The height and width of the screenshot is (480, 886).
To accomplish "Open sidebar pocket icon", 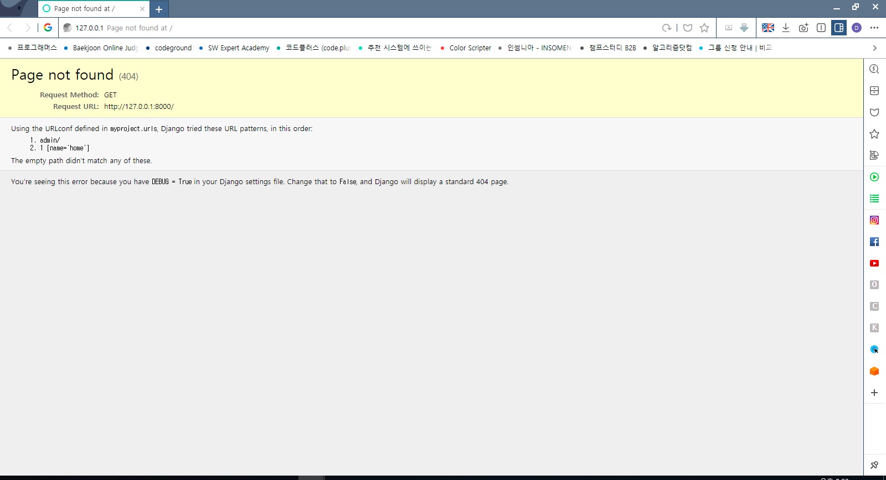I will pos(874,112).
